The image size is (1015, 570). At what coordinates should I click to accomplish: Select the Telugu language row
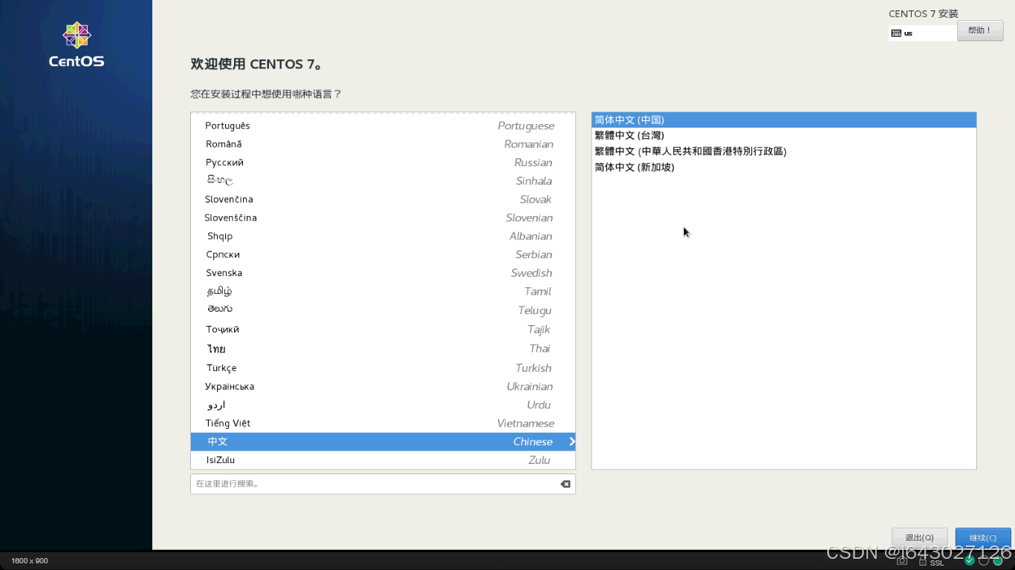click(x=383, y=310)
